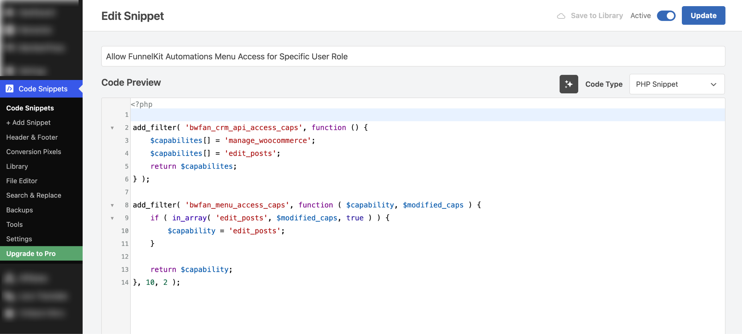
Task: Open the Library submenu item
Action: [x=17, y=166]
